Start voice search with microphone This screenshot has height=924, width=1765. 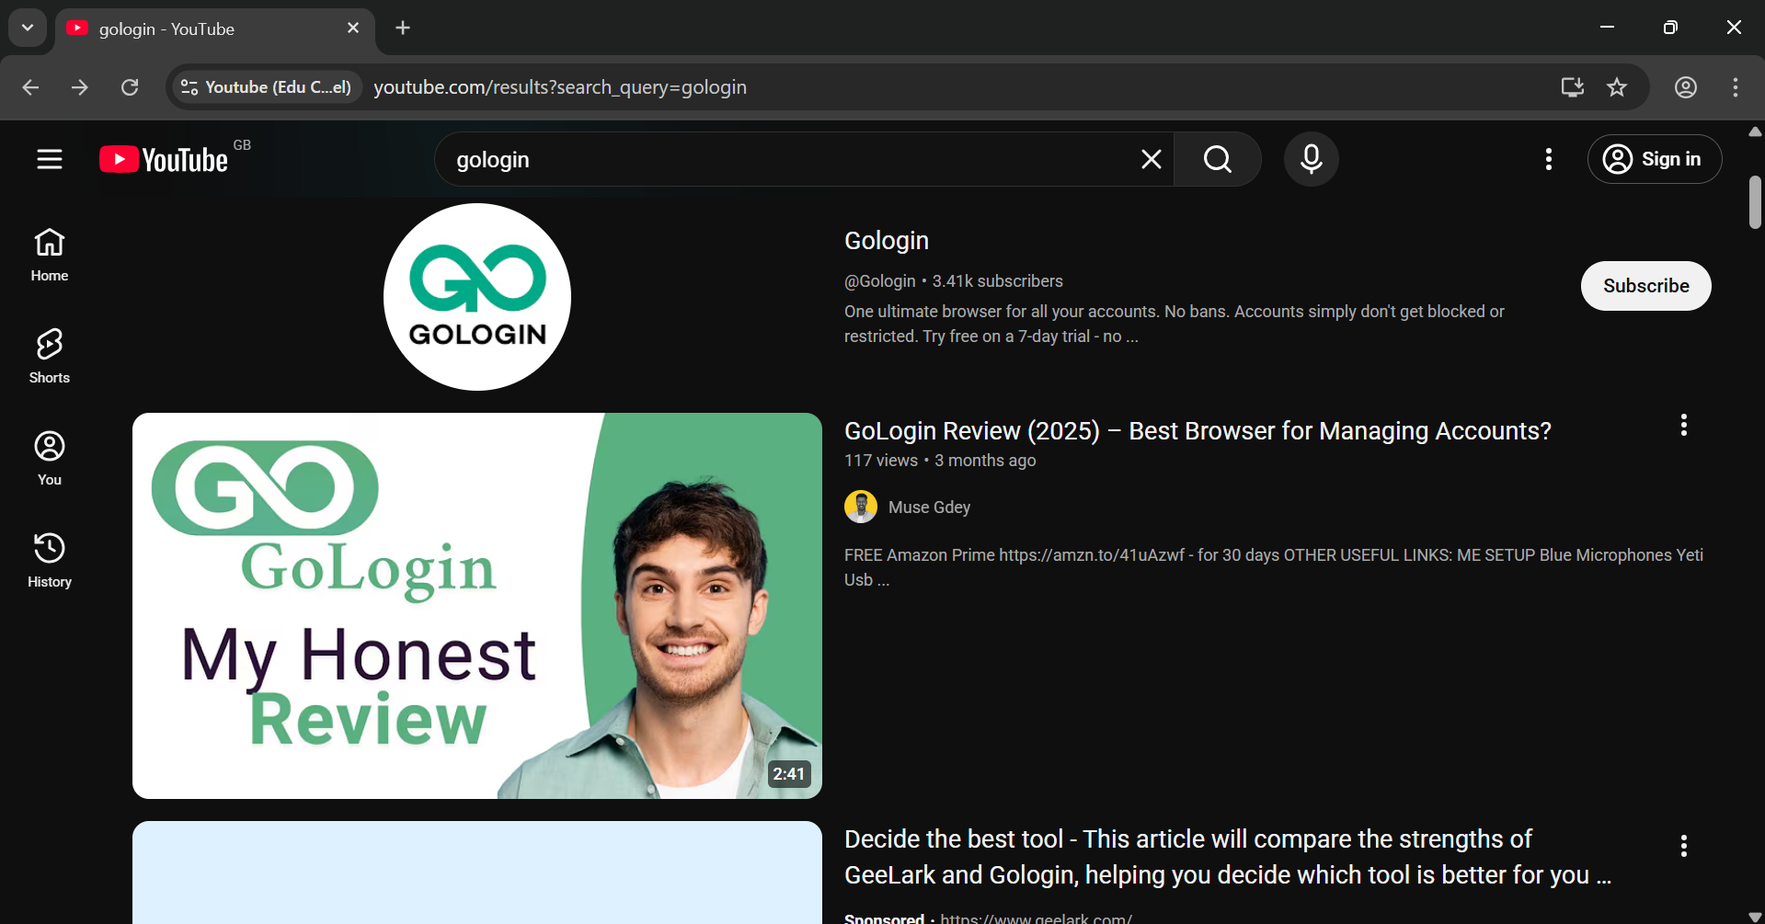[1311, 159]
